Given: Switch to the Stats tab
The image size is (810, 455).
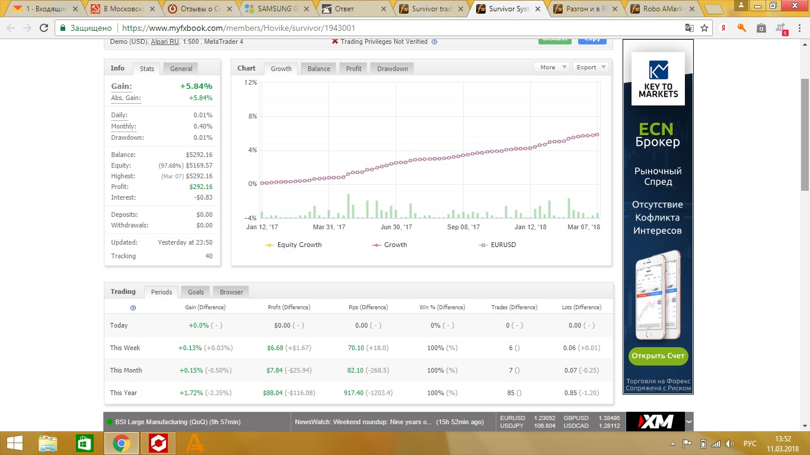Looking at the screenshot, I should tap(147, 69).
